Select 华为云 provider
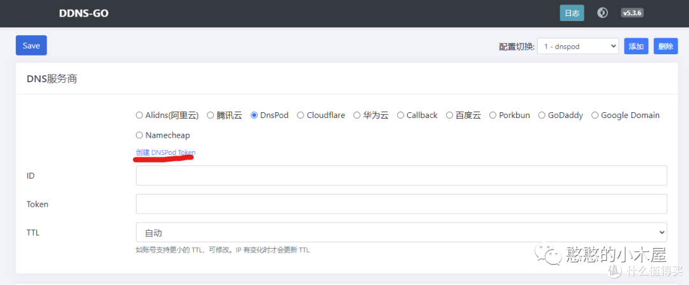The width and height of the screenshot is (689, 285). [x=357, y=115]
